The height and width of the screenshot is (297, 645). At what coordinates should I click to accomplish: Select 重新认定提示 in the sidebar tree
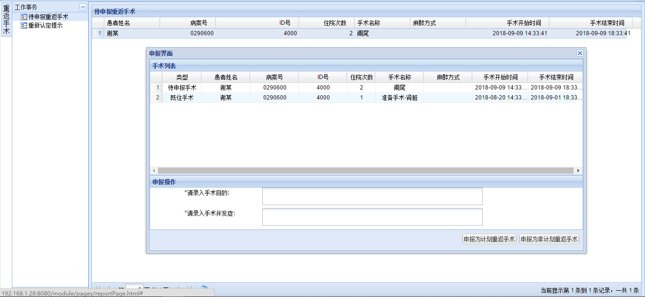pos(45,26)
